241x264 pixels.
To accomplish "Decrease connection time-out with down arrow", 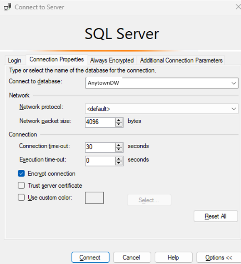I will click(x=119, y=149).
